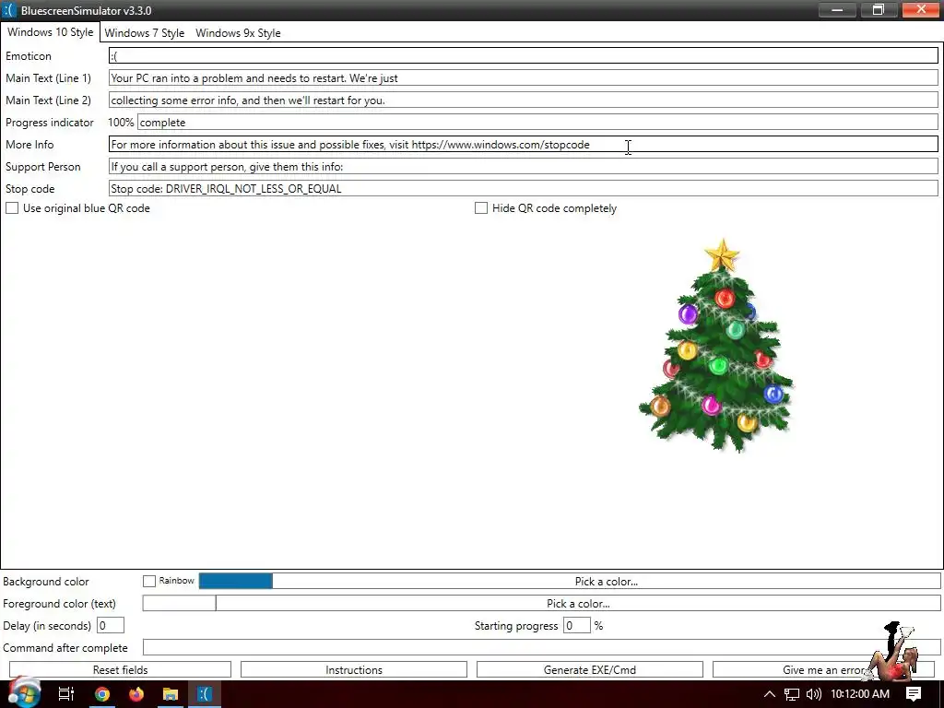944x708 pixels.
Task: Click into the Main Text Line 1 field
Action: 524,78
